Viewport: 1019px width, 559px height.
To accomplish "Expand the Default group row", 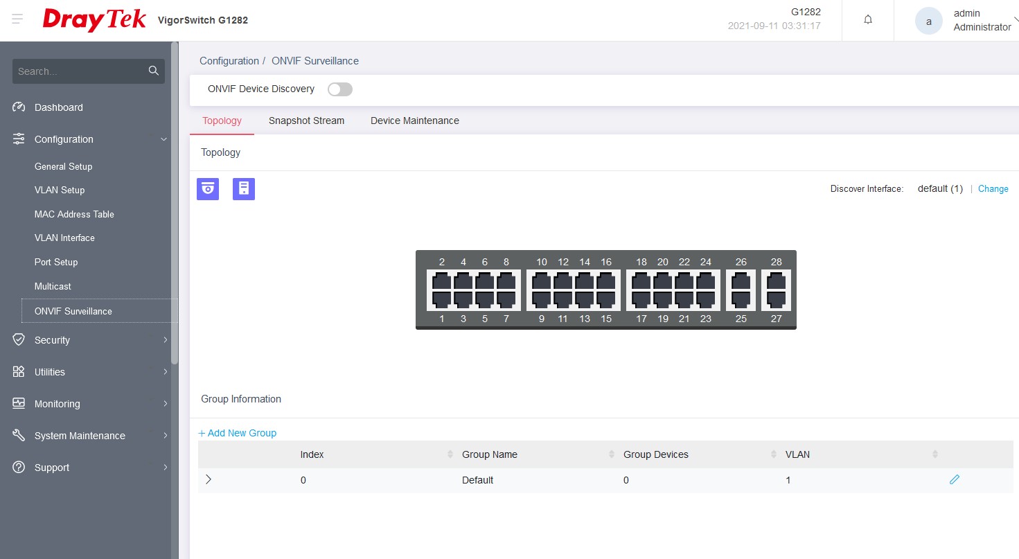I will 209,479.
